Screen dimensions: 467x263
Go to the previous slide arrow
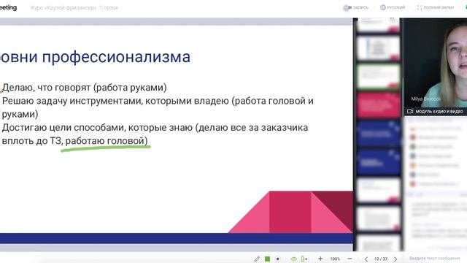[x=366, y=259]
